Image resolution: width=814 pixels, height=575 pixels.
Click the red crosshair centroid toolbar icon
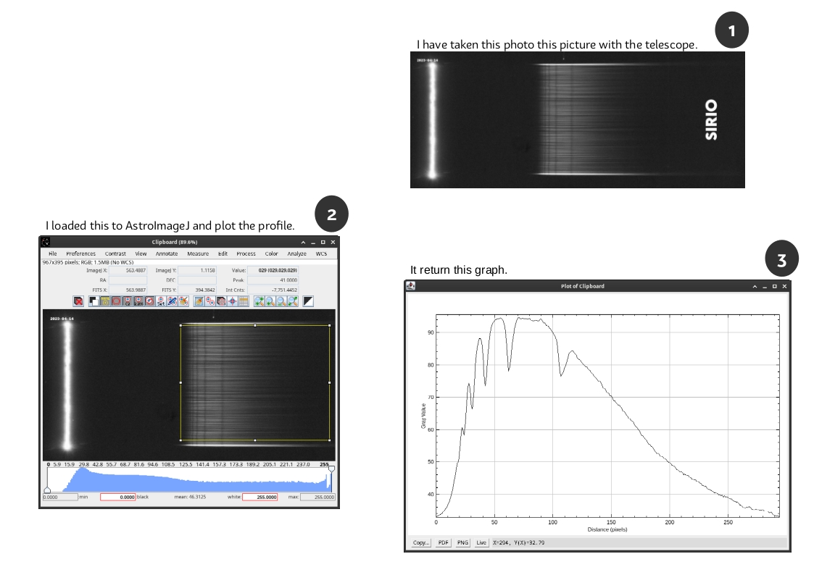(232, 301)
